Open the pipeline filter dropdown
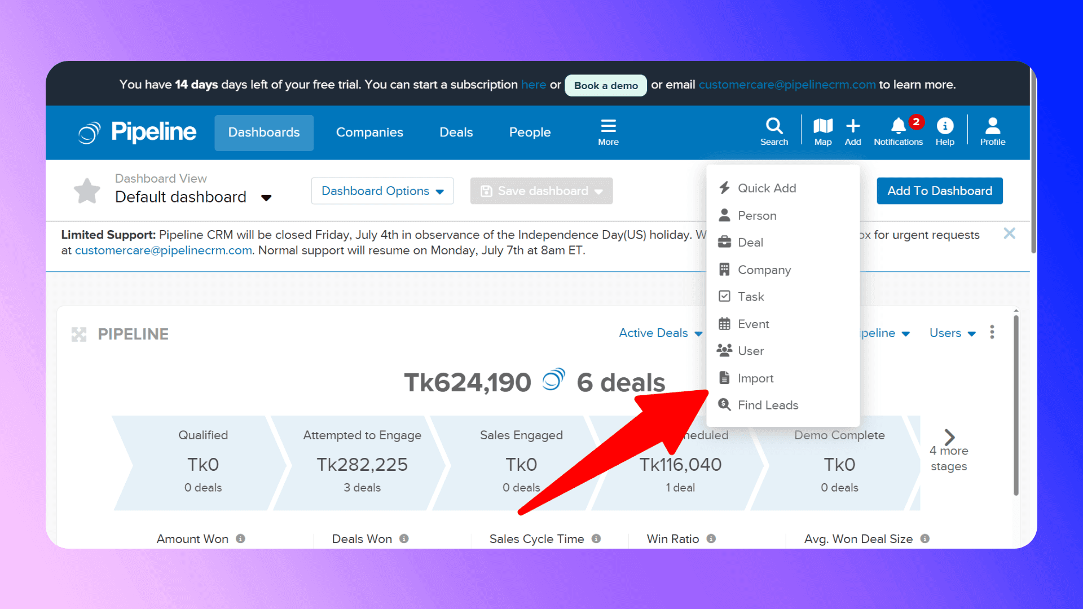The height and width of the screenshot is (609, 1083). point(885,333)
